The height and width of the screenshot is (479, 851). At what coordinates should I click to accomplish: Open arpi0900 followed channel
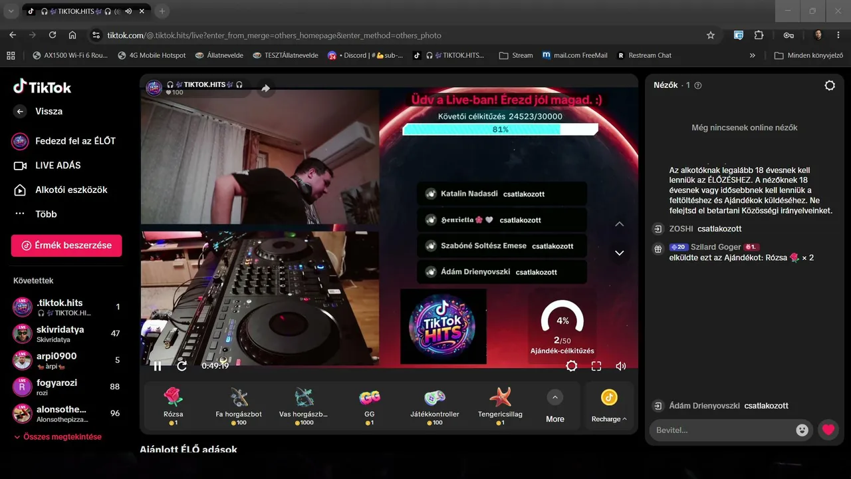66,361
